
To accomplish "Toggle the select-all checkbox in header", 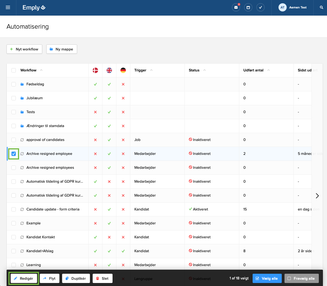I will [13, 70].
